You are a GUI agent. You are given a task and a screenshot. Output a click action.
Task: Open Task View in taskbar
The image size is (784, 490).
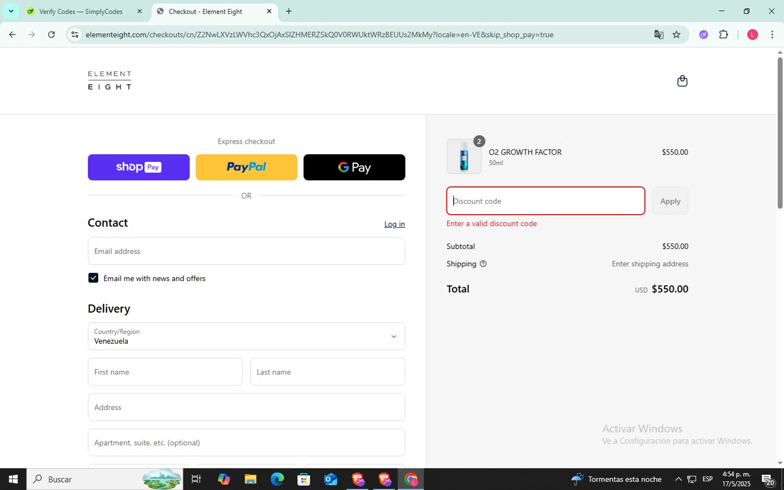click(197, 479)
